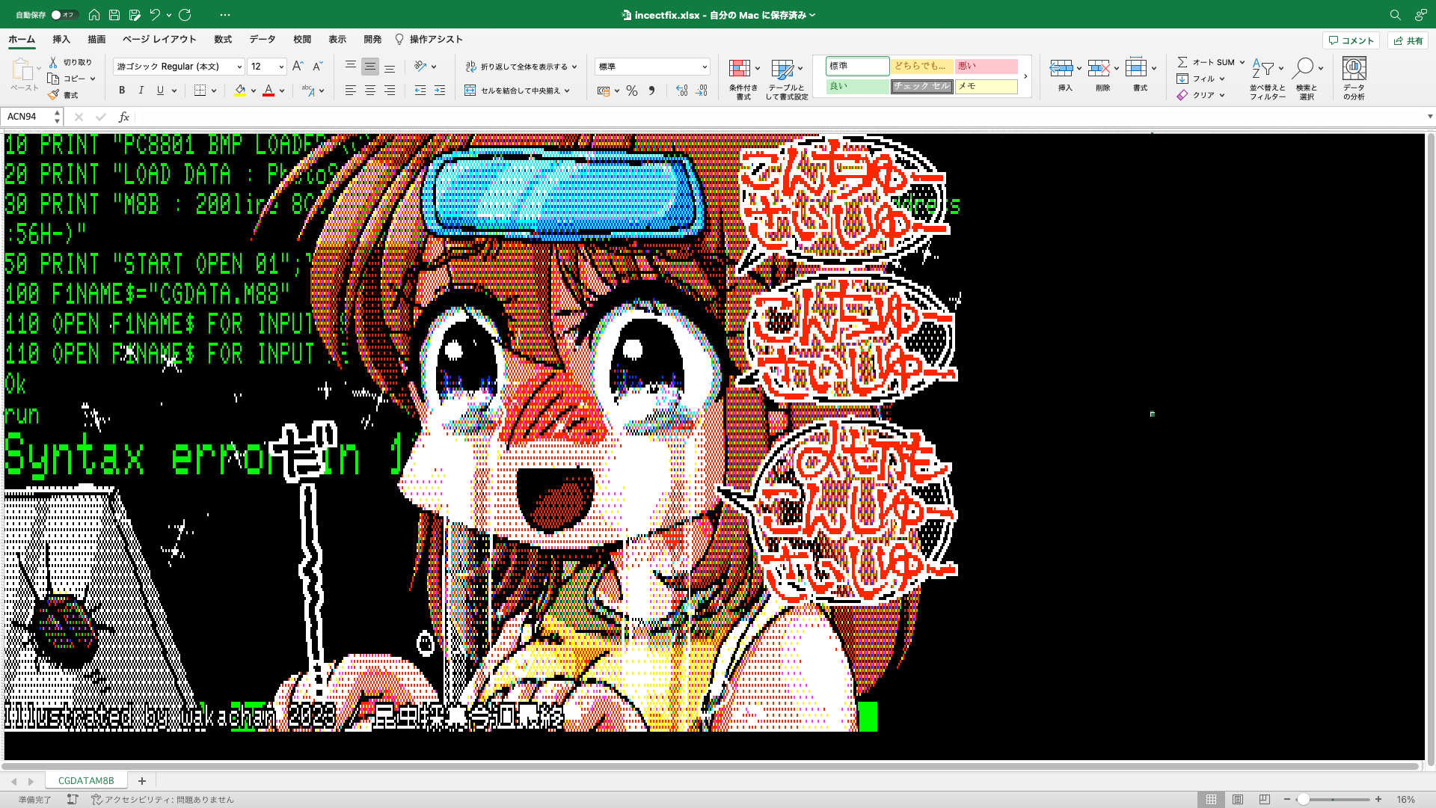Image resolution: width=1436 pixels, height=808 pixels.
Task: Toggle bottom vertical alignment
Action: pos(390,66)
